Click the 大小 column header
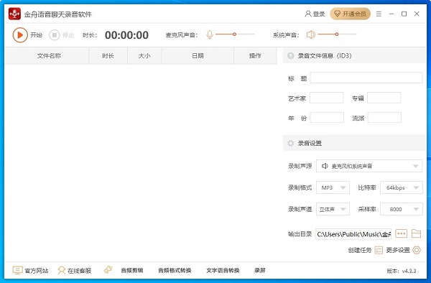 [144, 56]
